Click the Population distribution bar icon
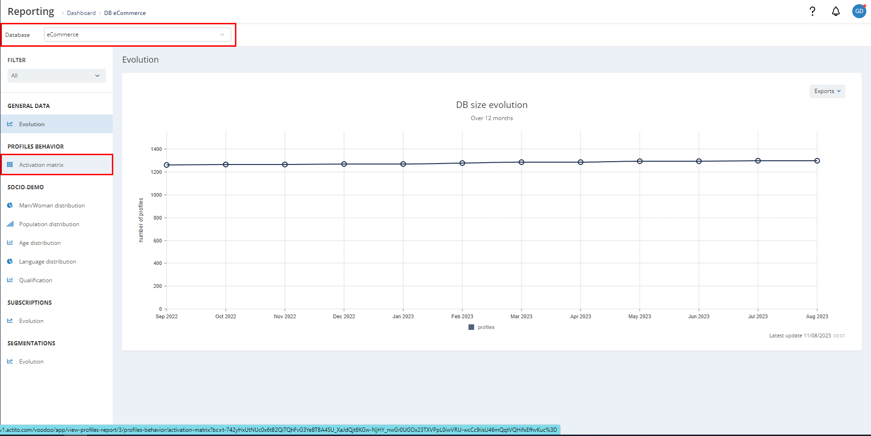 [x=10, y=224]
